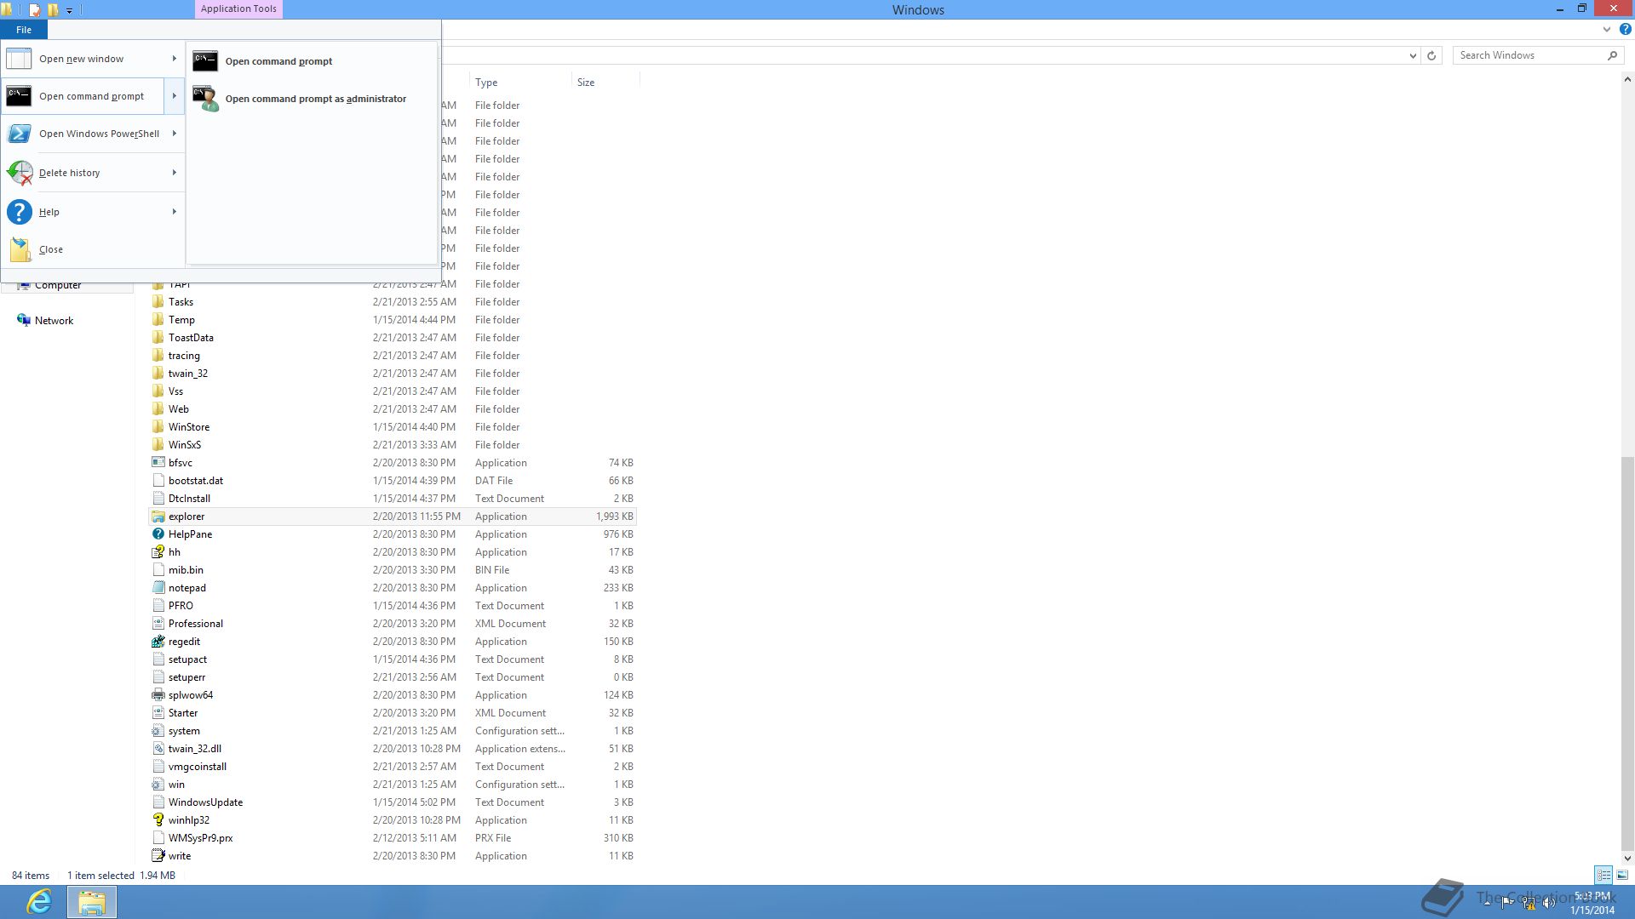Sort by Type column header
This screenshot has height=919, width=1635.
520,83
